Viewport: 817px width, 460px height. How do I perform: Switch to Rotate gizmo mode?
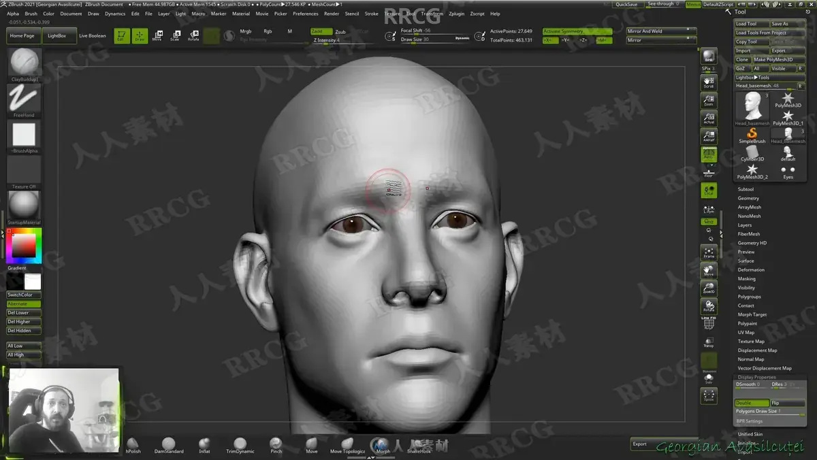(193, 36)
